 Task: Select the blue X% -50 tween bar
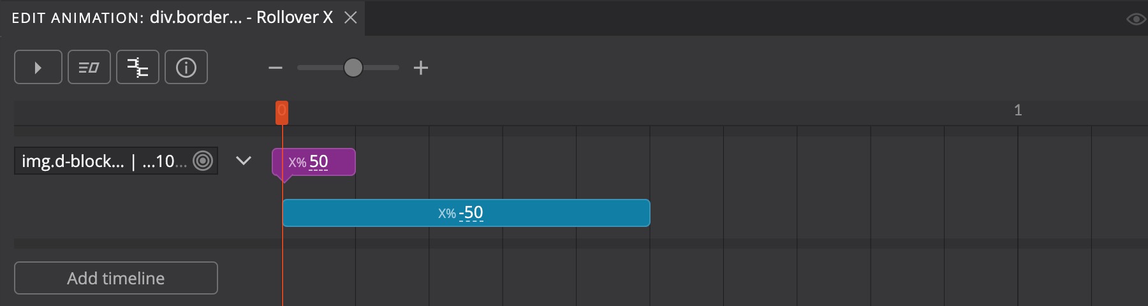(x=466, y=213)
